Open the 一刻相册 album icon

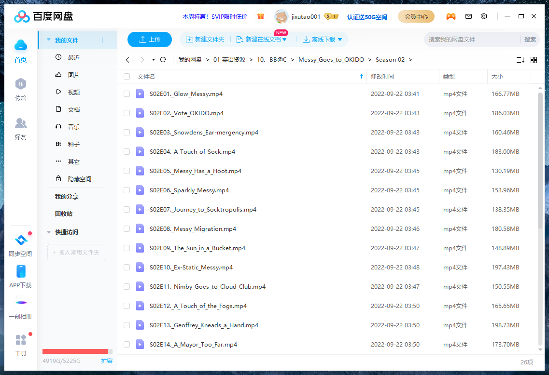coord(21,303)
